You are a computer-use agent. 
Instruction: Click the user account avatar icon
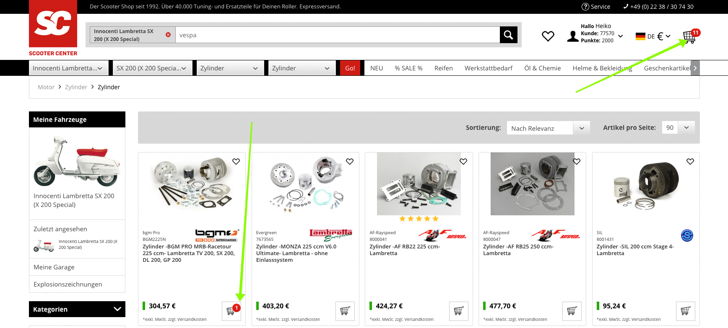pos(572,36)
